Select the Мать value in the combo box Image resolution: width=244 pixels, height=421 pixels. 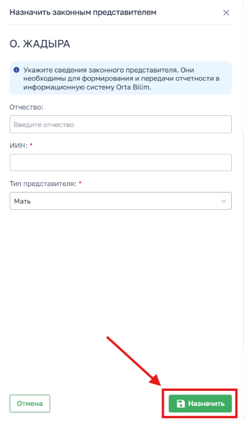pyautogui.click(x=23, y=201)
